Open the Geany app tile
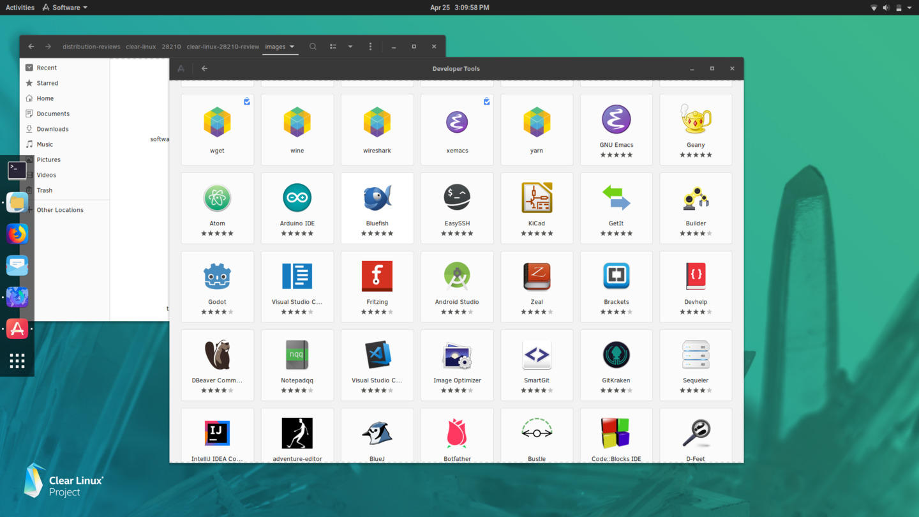 pos(696,130)
